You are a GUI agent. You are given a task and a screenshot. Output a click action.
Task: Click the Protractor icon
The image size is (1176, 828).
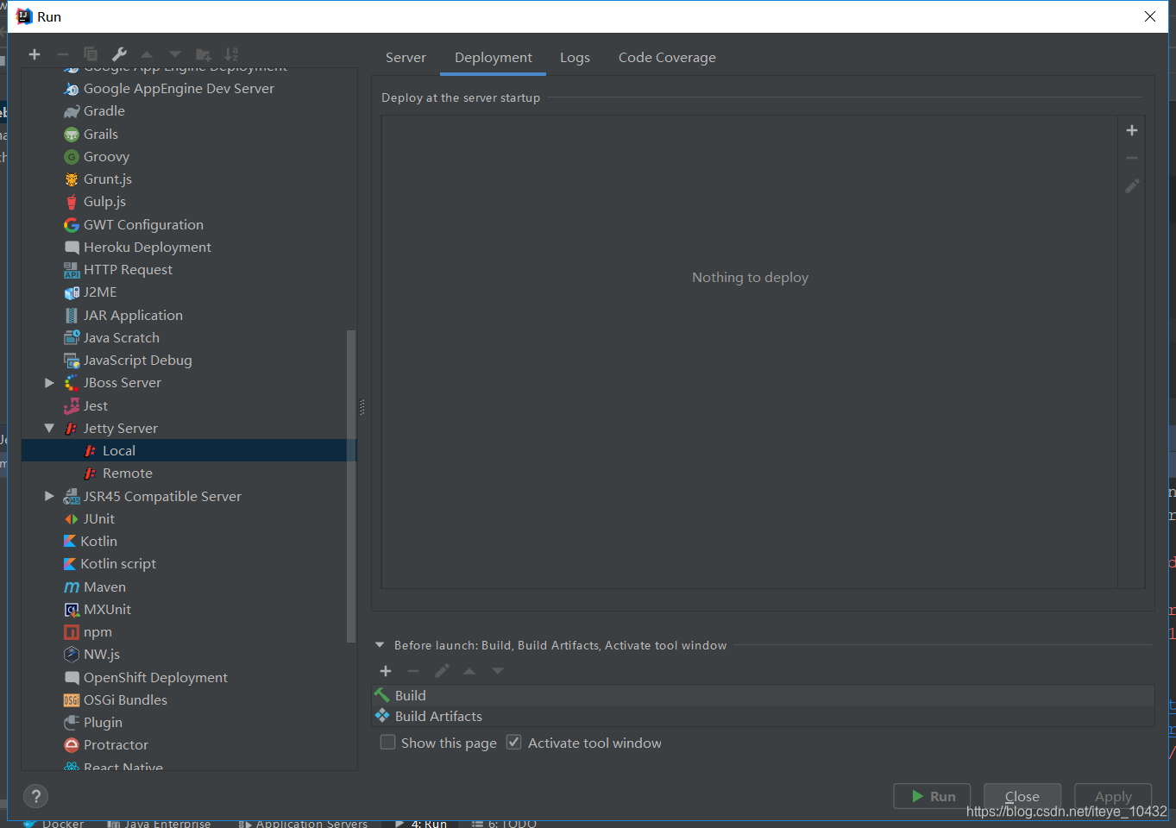(x=72, y=745)
